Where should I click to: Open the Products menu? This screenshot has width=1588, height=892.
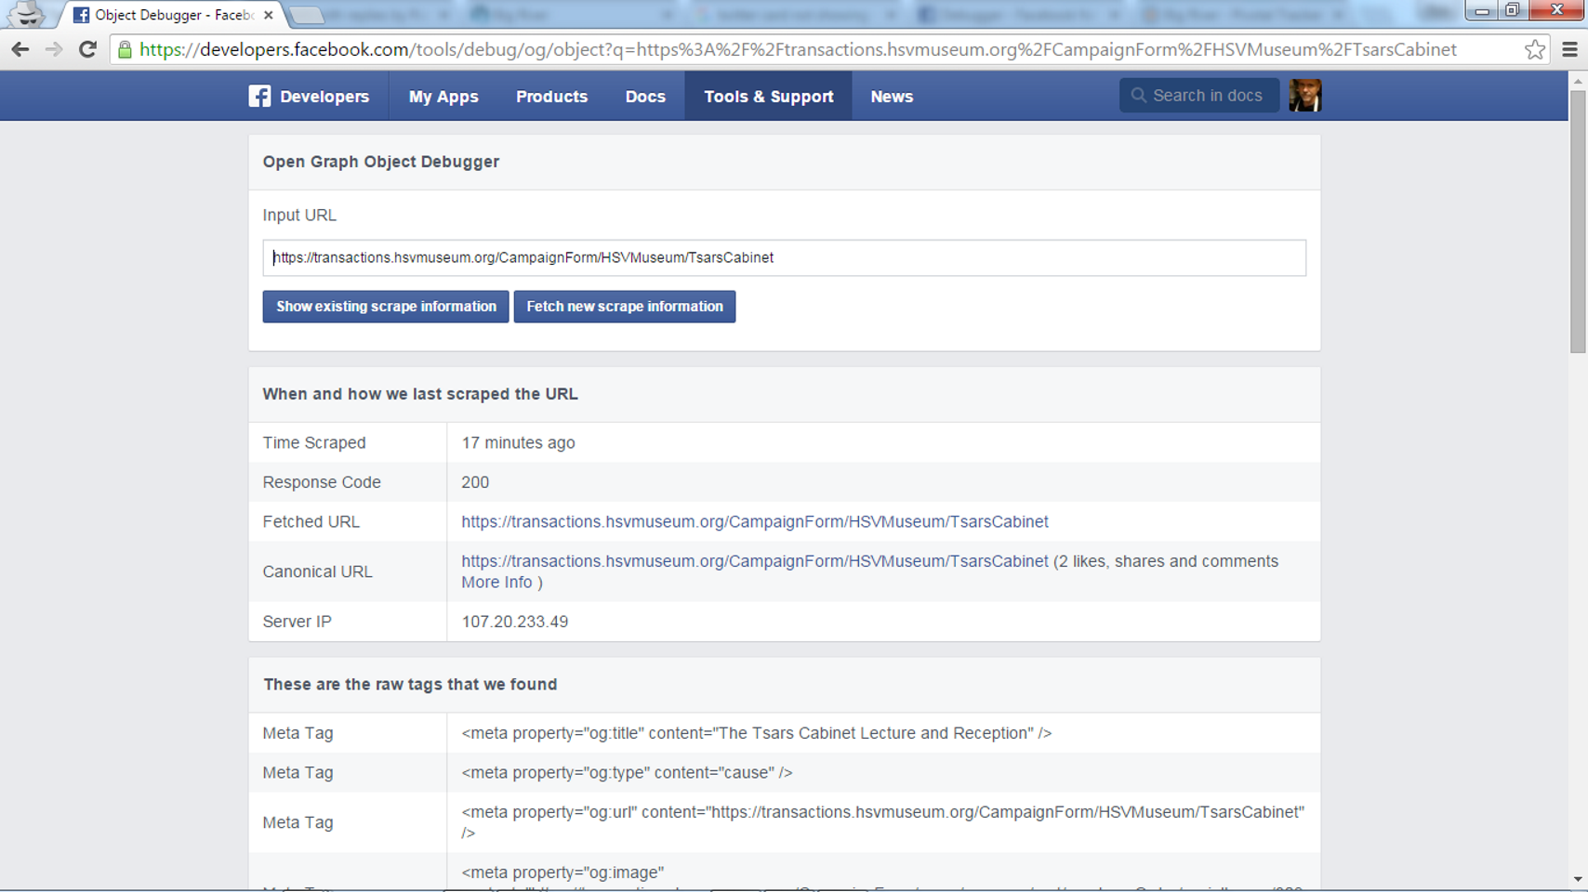pyautogui.click(x=552, y=97)
